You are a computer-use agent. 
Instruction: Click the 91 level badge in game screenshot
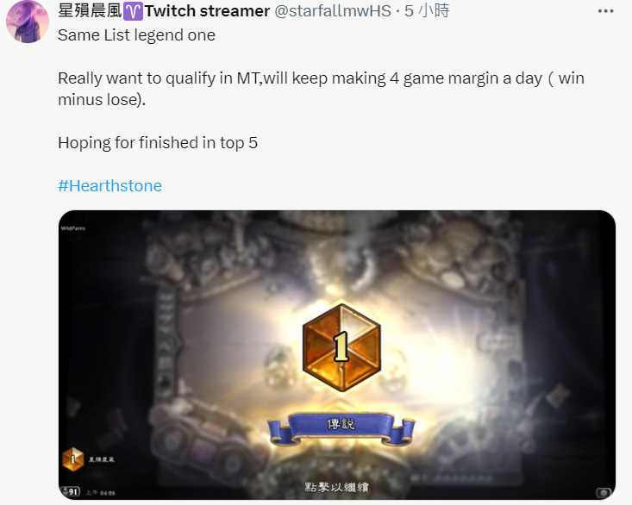tap(70, 492)
